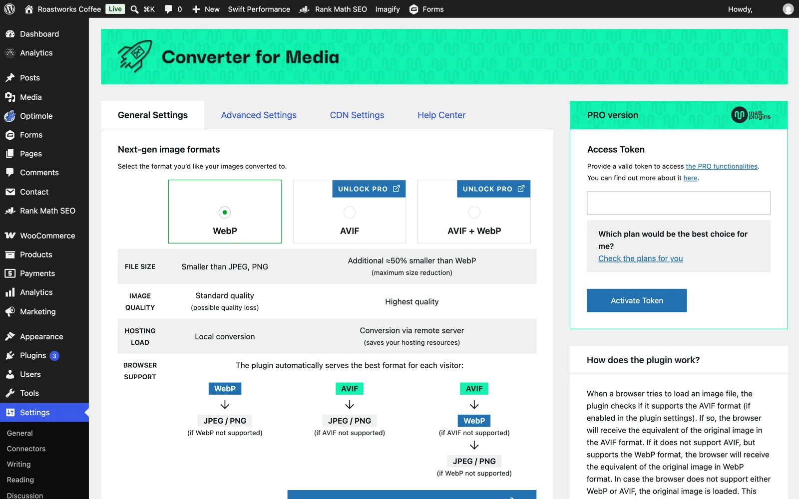Screen dimensions: 799x499
Task: Click the Forms icon in admin bar
Action: point(413,9)
